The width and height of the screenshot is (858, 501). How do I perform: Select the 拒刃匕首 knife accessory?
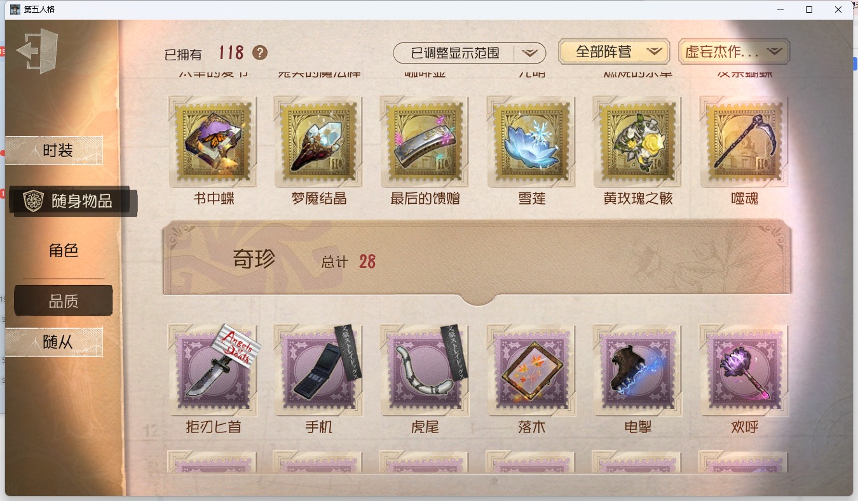click(214, 370)
